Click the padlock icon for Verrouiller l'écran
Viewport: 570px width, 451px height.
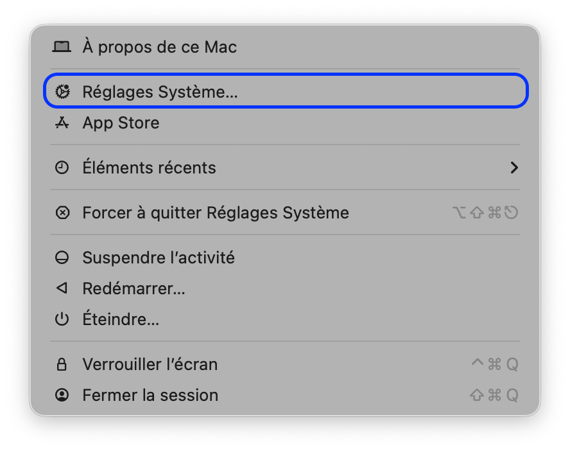click(62, 364)
